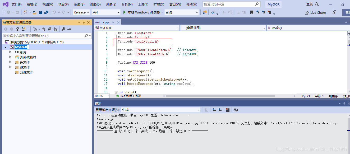Select the main.cpp editor tab
Viewport: 350px width, 154px height.
tap(102, 22)
